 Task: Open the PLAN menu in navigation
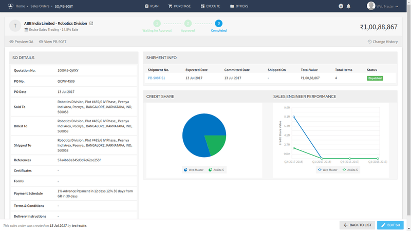pos(152,6)
